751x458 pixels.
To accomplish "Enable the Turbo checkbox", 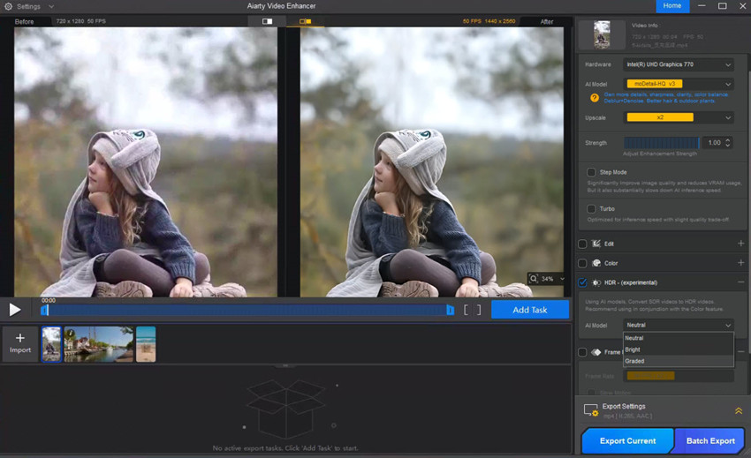I will click(591, 209).
